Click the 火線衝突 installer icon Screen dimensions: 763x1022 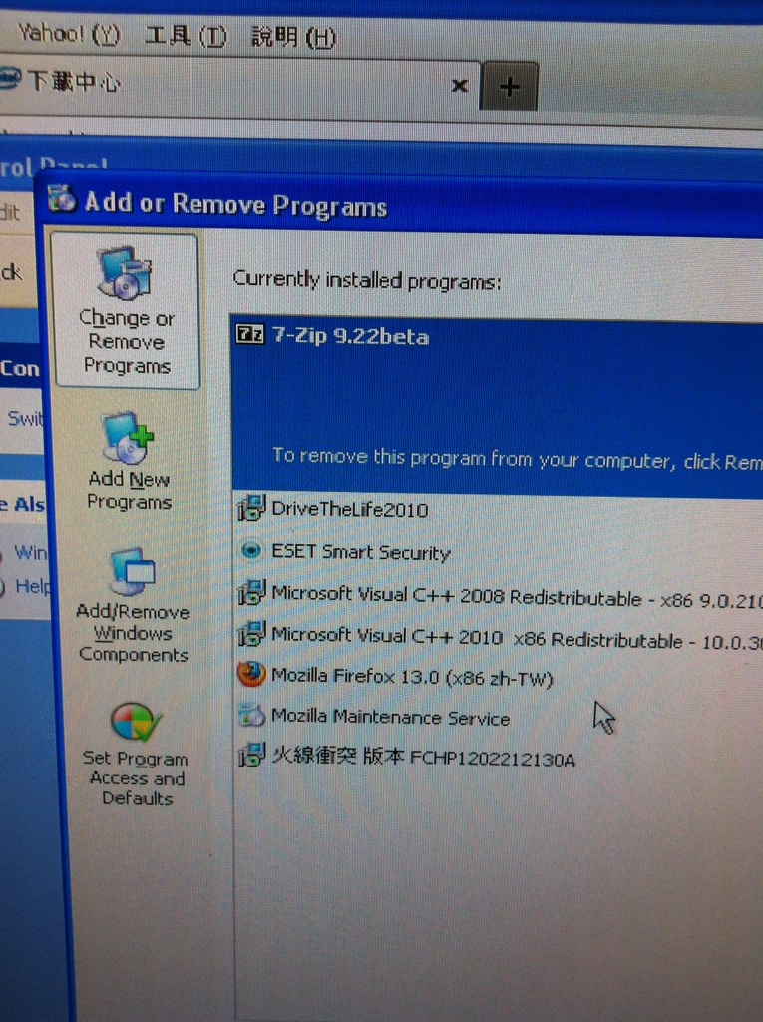(251, 756)
